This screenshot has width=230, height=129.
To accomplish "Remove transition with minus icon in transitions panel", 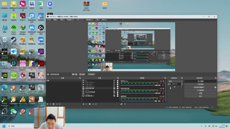I will click(x=178, y=87).
